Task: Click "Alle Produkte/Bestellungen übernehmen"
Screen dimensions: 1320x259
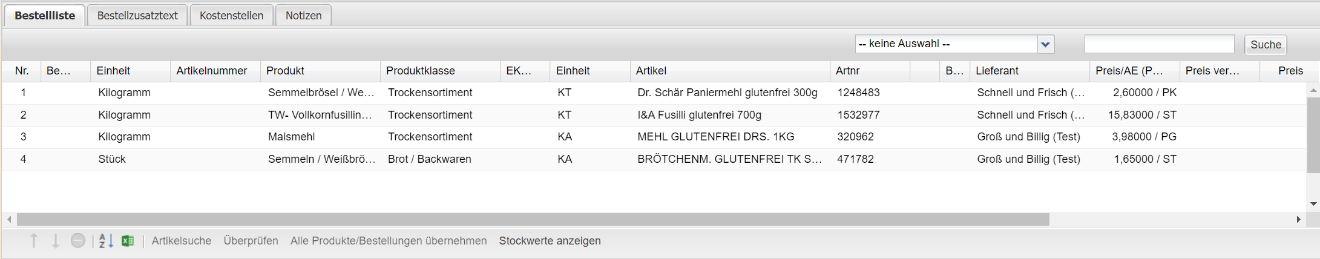Action: pyautogui.click(x=389, y=241)
